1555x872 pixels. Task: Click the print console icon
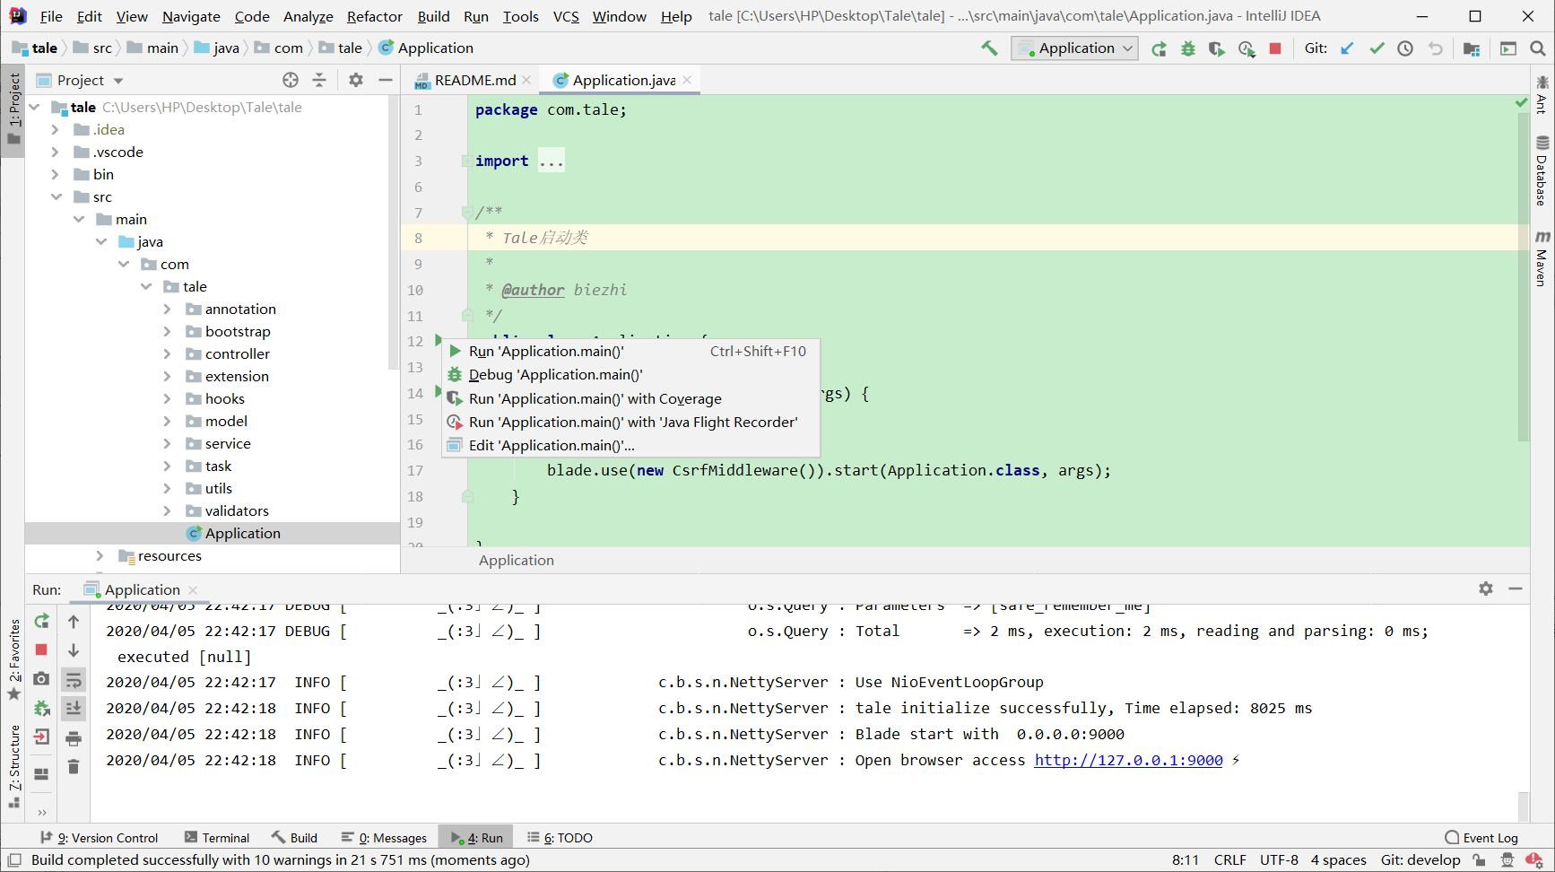[x=74, y=737]
